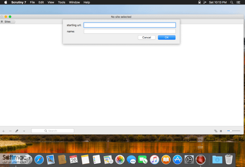Open Contacts from the dock
Viewport: 245px width, 167px height.
coord(62,160)
